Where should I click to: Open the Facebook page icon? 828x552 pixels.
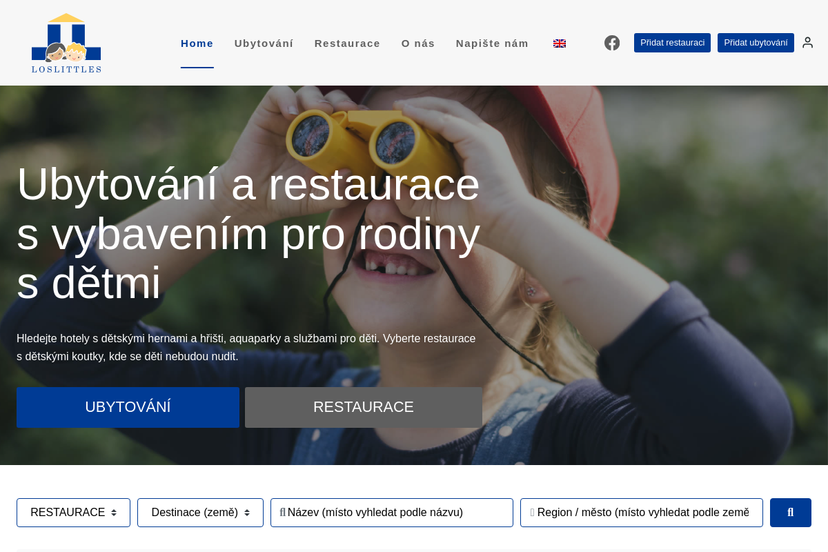pos(612,43)
